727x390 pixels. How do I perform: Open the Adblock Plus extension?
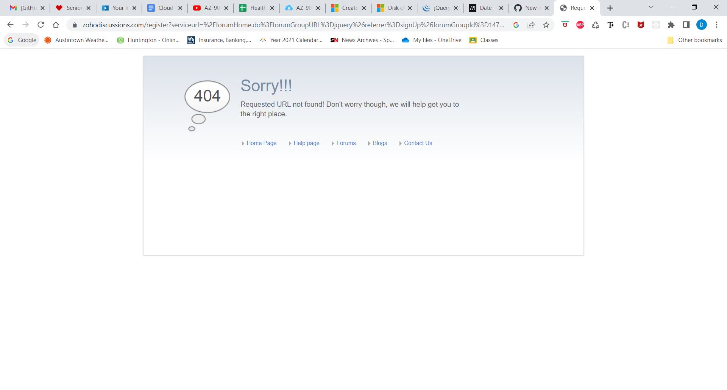[x=580, y=25]
